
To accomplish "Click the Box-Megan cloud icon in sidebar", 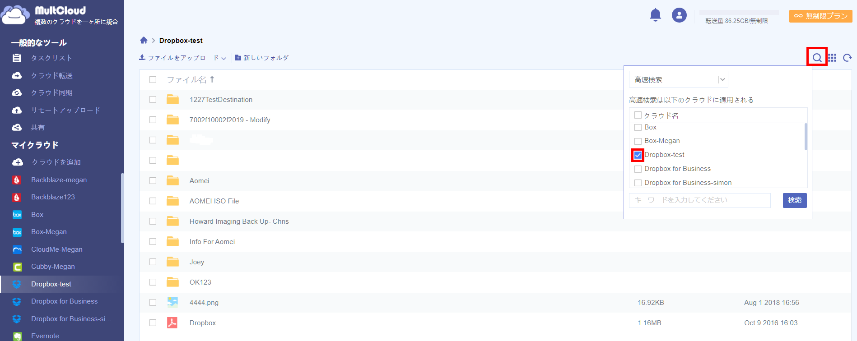I will (x=17, y=232).
